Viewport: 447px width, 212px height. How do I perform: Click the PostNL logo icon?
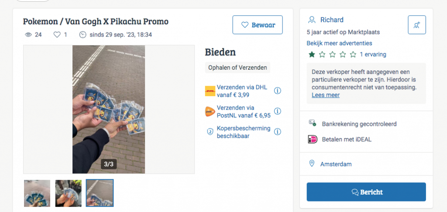pyautogui.click(x=210, y=111)
